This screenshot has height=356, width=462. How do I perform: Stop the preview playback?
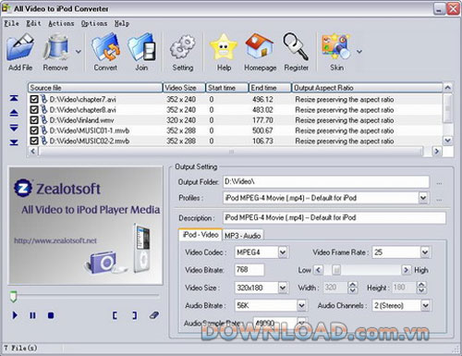tap(51, 315)
